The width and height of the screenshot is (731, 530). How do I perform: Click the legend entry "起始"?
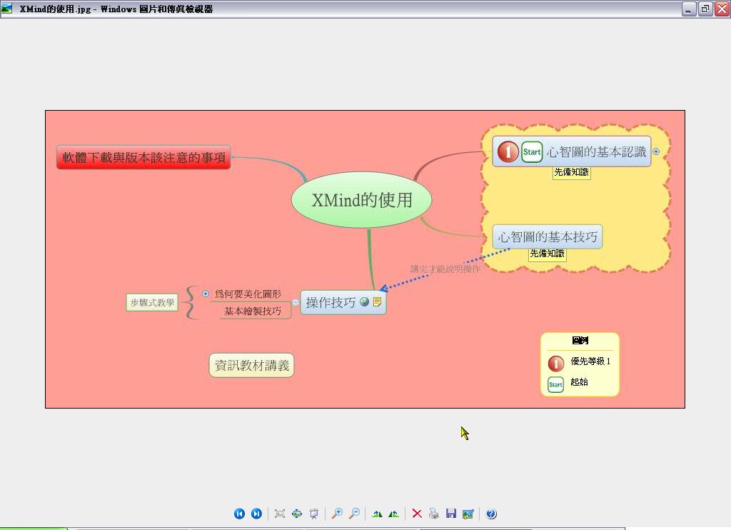coord(579,381)
